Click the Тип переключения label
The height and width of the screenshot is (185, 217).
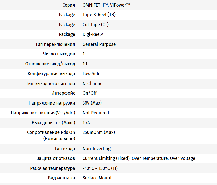(x=55, y=44)
